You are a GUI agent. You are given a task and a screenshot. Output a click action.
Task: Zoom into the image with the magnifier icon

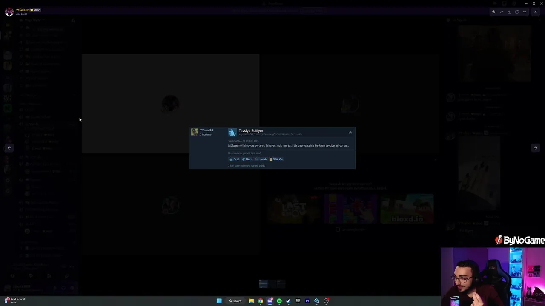click(x=494, y=12)
